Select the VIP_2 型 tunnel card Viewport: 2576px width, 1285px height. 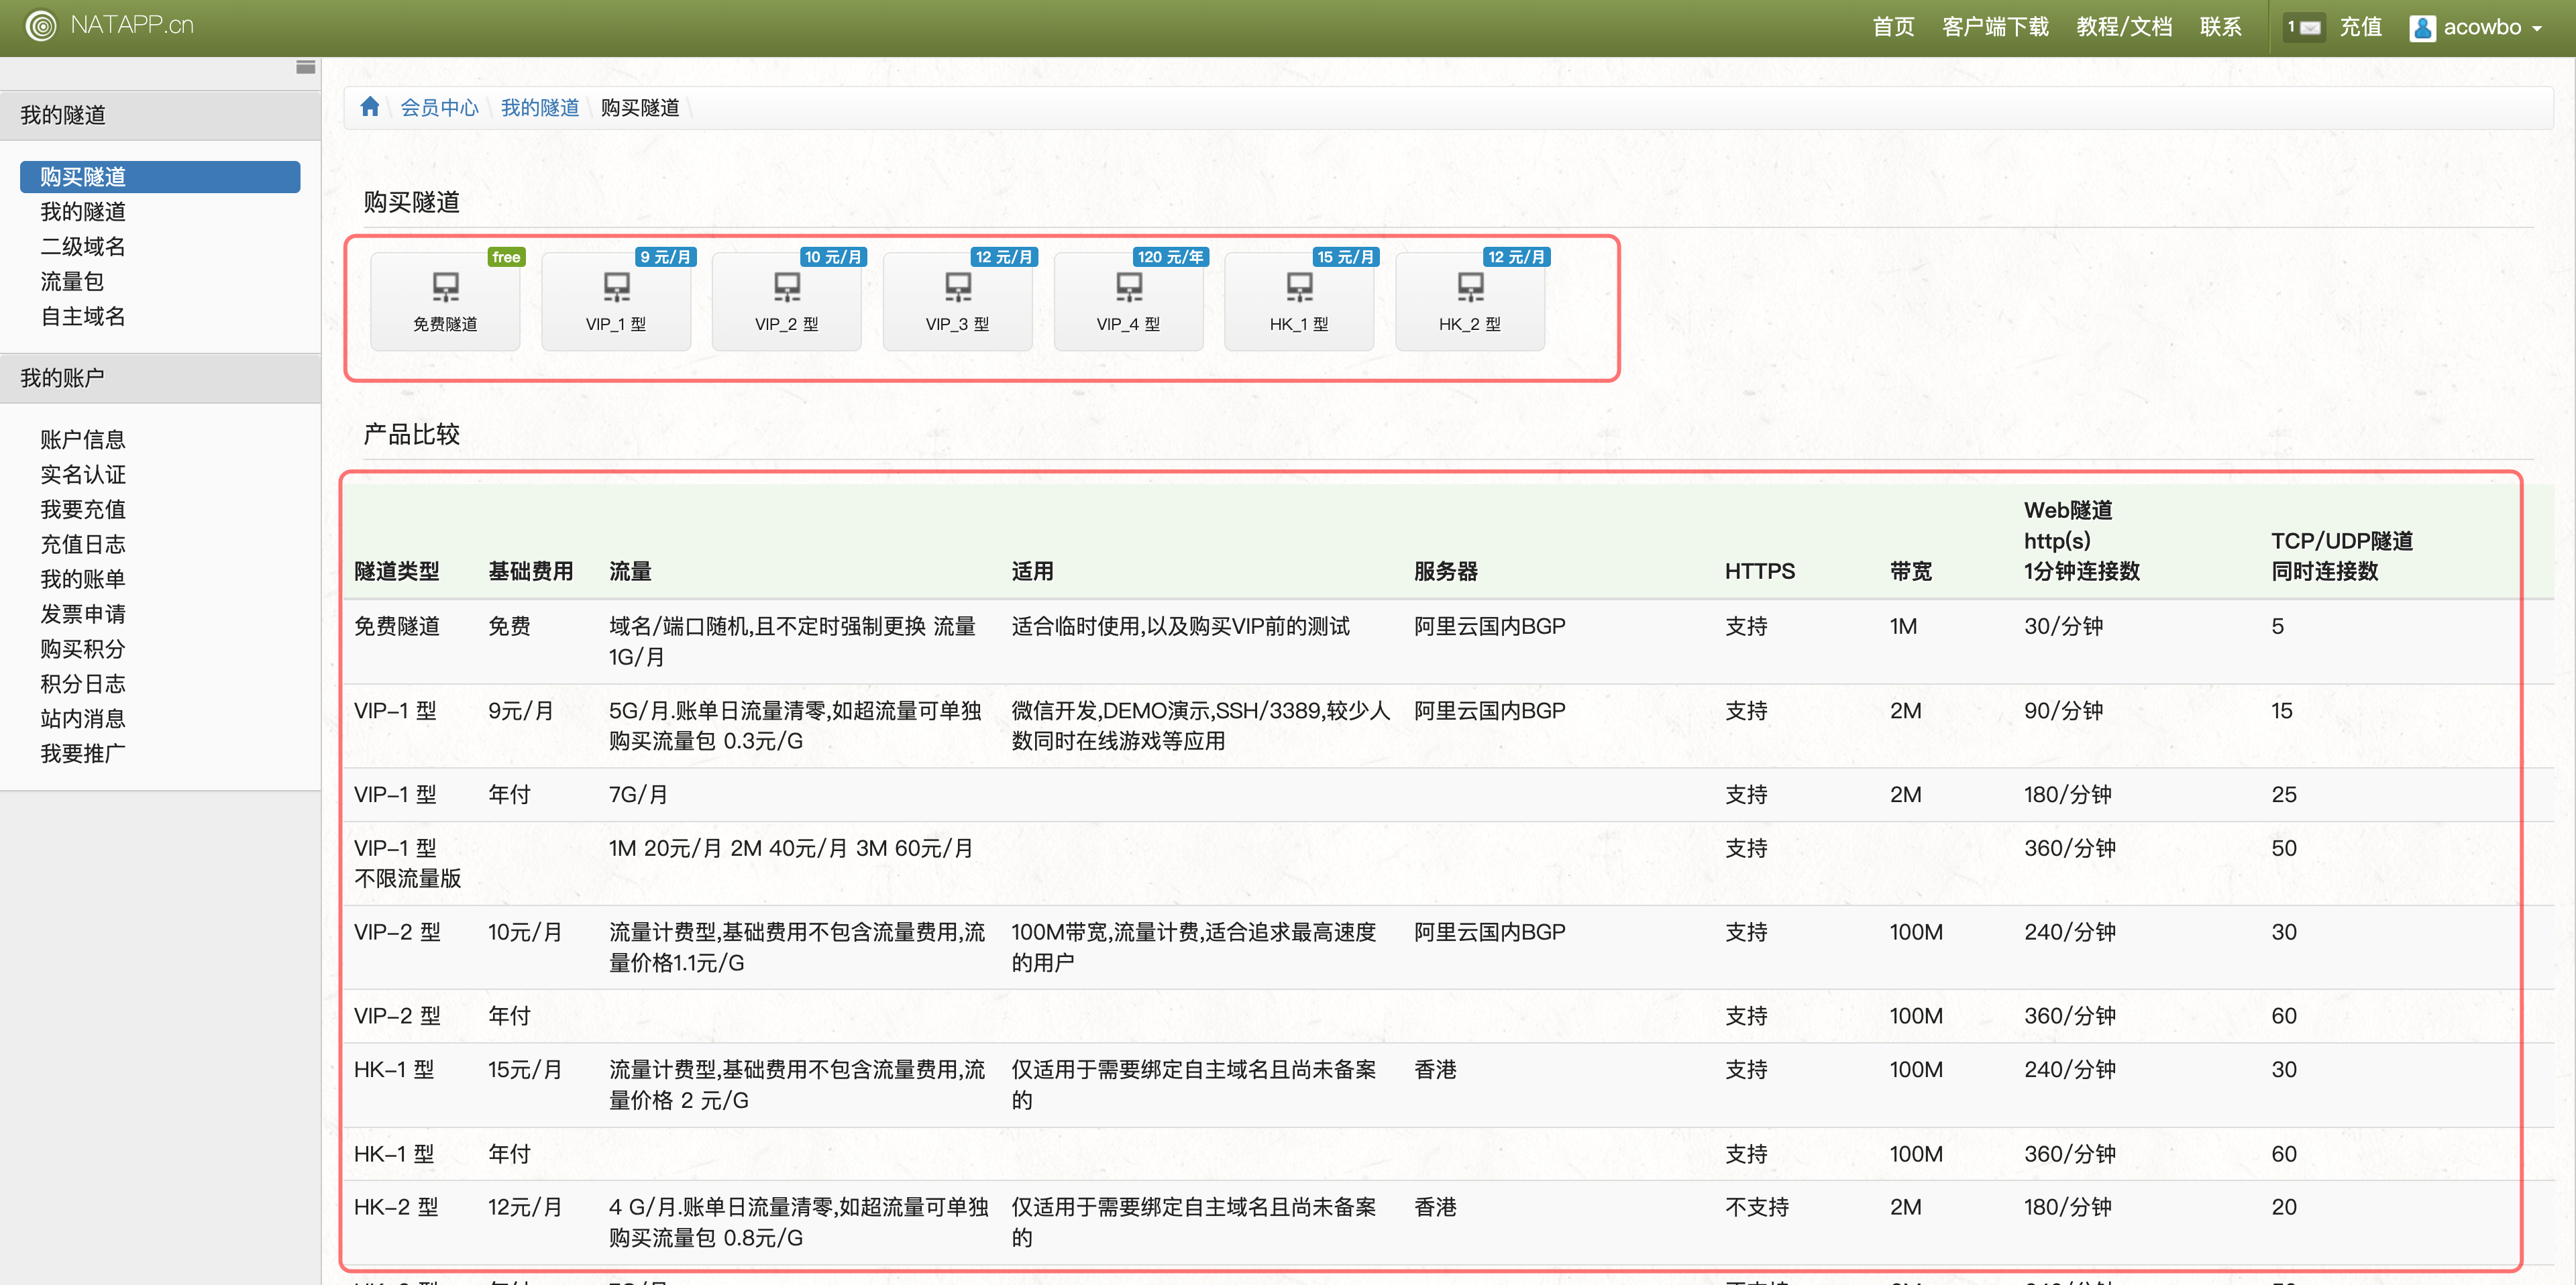(787, 301)
